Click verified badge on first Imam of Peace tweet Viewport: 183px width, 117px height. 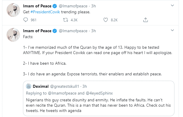pos(55,6)
